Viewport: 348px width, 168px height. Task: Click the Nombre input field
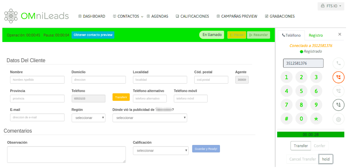(37, 80)
